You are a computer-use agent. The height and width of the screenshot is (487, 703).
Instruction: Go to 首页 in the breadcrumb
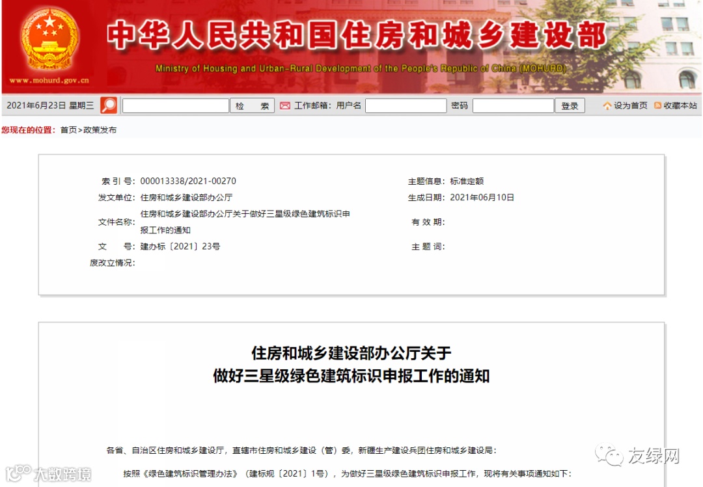tap(68, 130)
